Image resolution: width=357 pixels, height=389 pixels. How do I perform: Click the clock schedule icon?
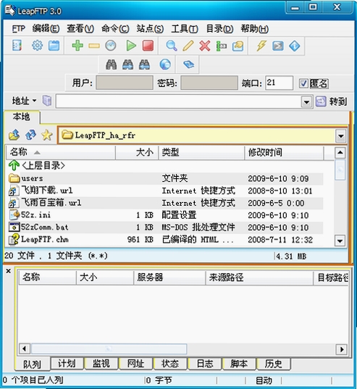click(x=111, y=46)
